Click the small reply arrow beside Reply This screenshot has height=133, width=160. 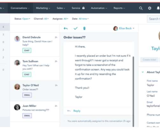pyautogui.click(x=69, y=111)
